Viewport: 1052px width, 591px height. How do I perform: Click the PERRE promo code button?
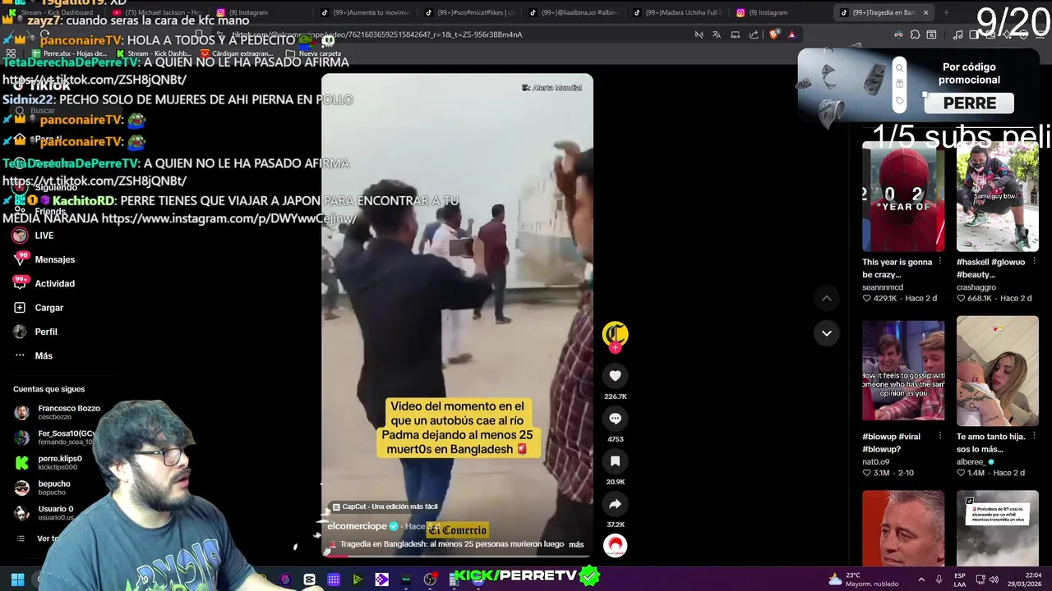point(970,103)
